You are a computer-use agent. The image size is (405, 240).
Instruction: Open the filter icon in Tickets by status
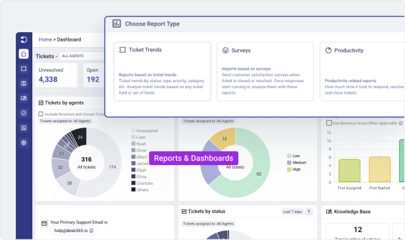pos(309,212)
